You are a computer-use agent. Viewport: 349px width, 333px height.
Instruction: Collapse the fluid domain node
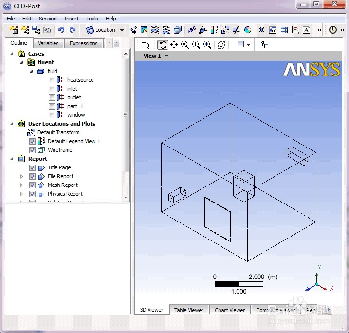tap(31, 71)
